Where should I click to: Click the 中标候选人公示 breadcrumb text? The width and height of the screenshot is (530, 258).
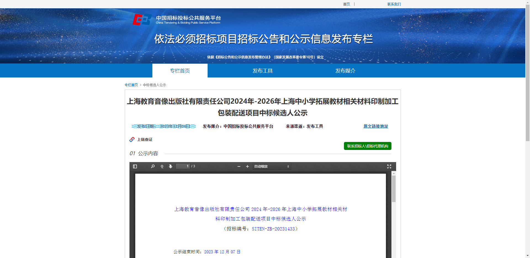tap(154, 85)
